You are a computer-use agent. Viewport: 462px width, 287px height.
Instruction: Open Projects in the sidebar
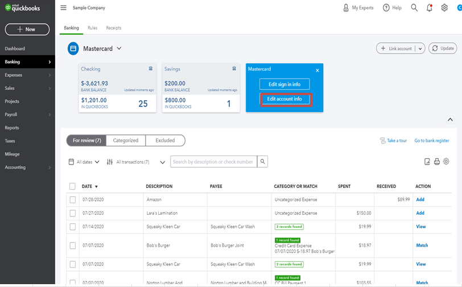[12, 101]
